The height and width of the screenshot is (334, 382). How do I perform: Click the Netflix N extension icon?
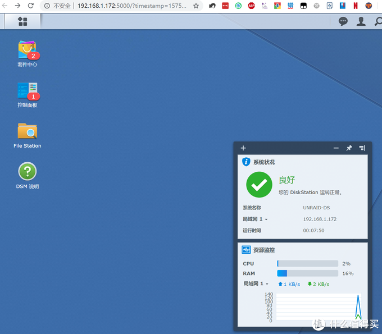pos(356,6)
